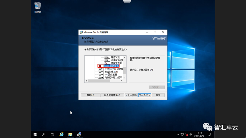Click the feature tree horizontal scrollbar thumb
Screen dimensions: 246x138
[x=99, y=81]
